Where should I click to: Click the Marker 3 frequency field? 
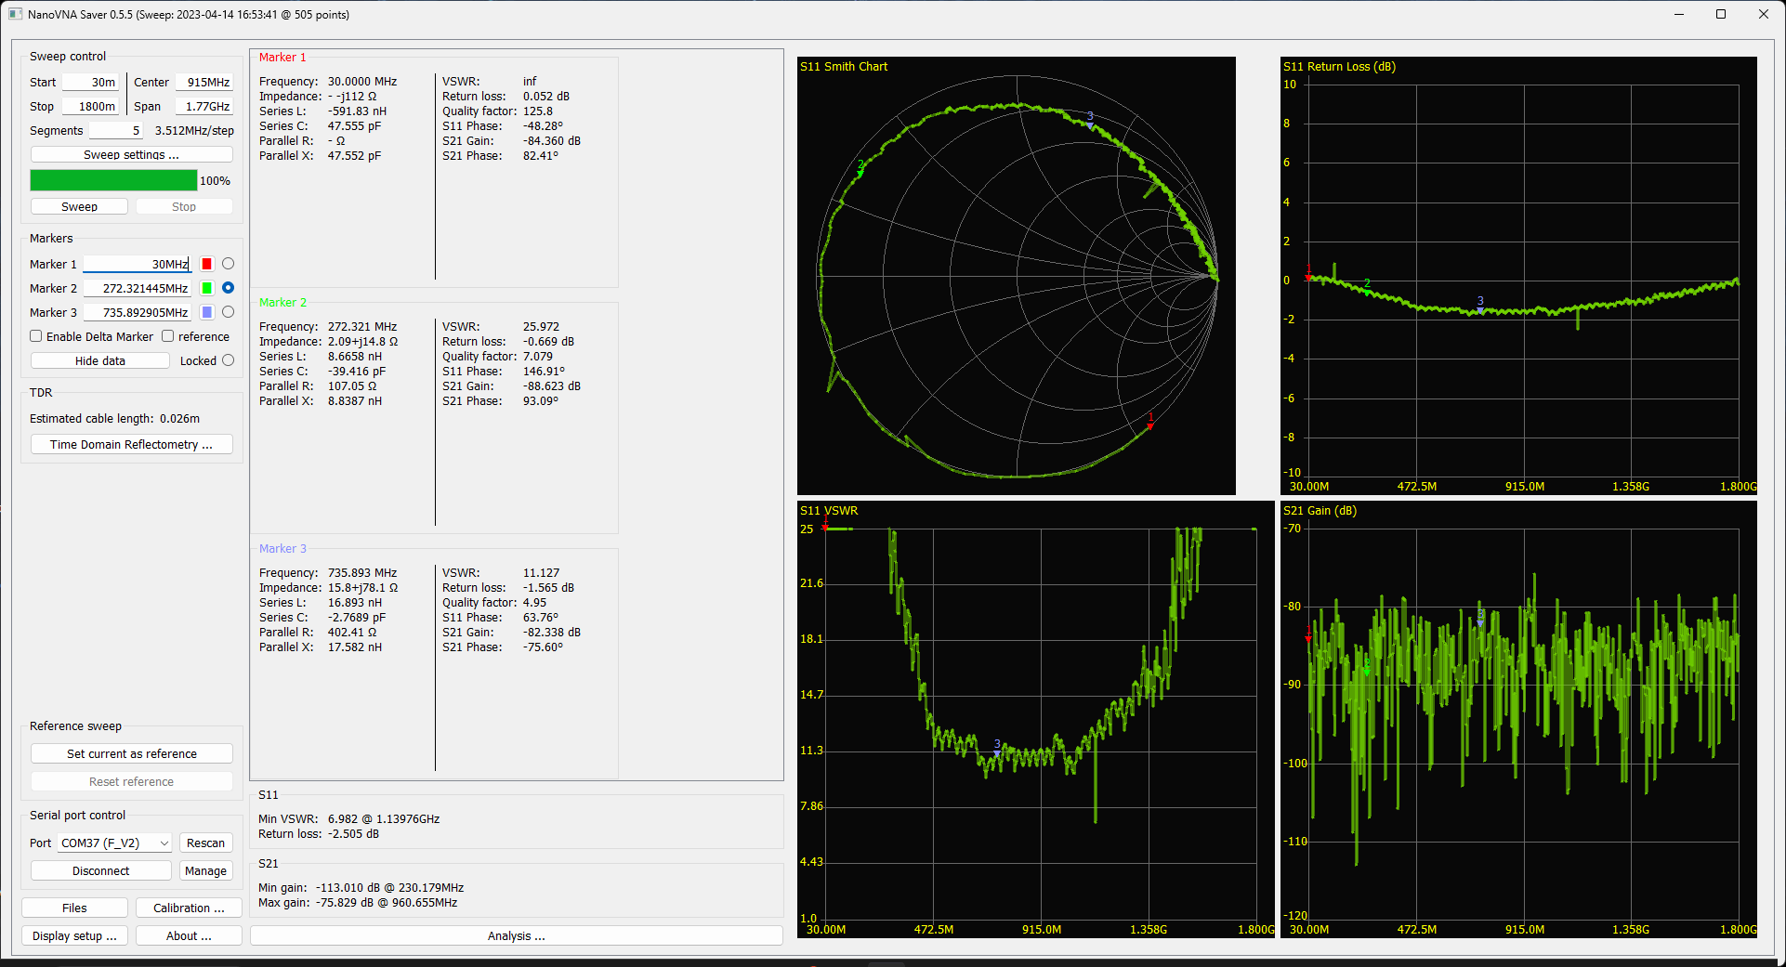pyautogui.click(x=138, y=312)
